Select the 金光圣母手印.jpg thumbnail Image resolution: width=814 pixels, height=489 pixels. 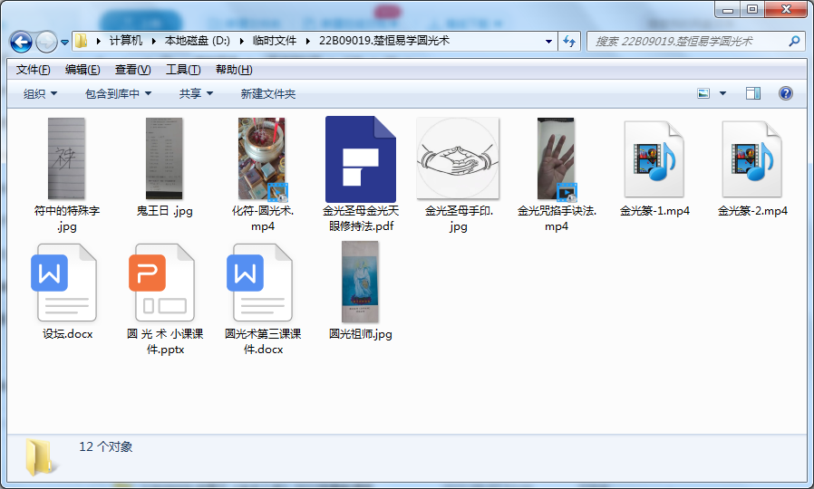(458, 158)
